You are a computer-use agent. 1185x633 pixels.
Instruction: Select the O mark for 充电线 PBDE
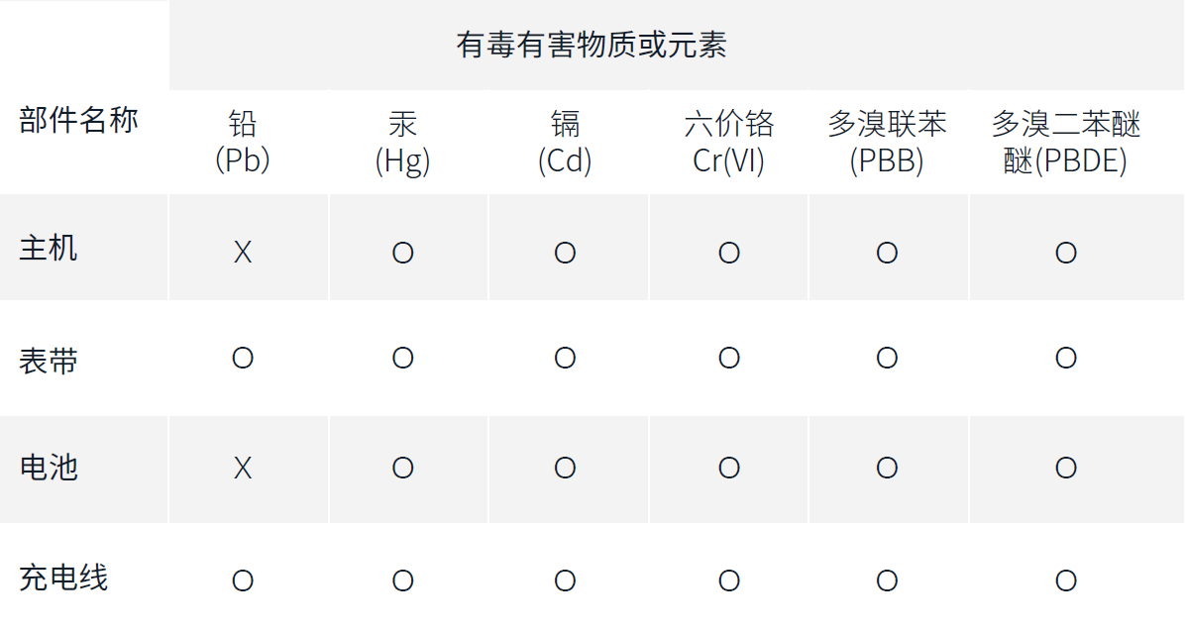click(x=1066, y=580)
